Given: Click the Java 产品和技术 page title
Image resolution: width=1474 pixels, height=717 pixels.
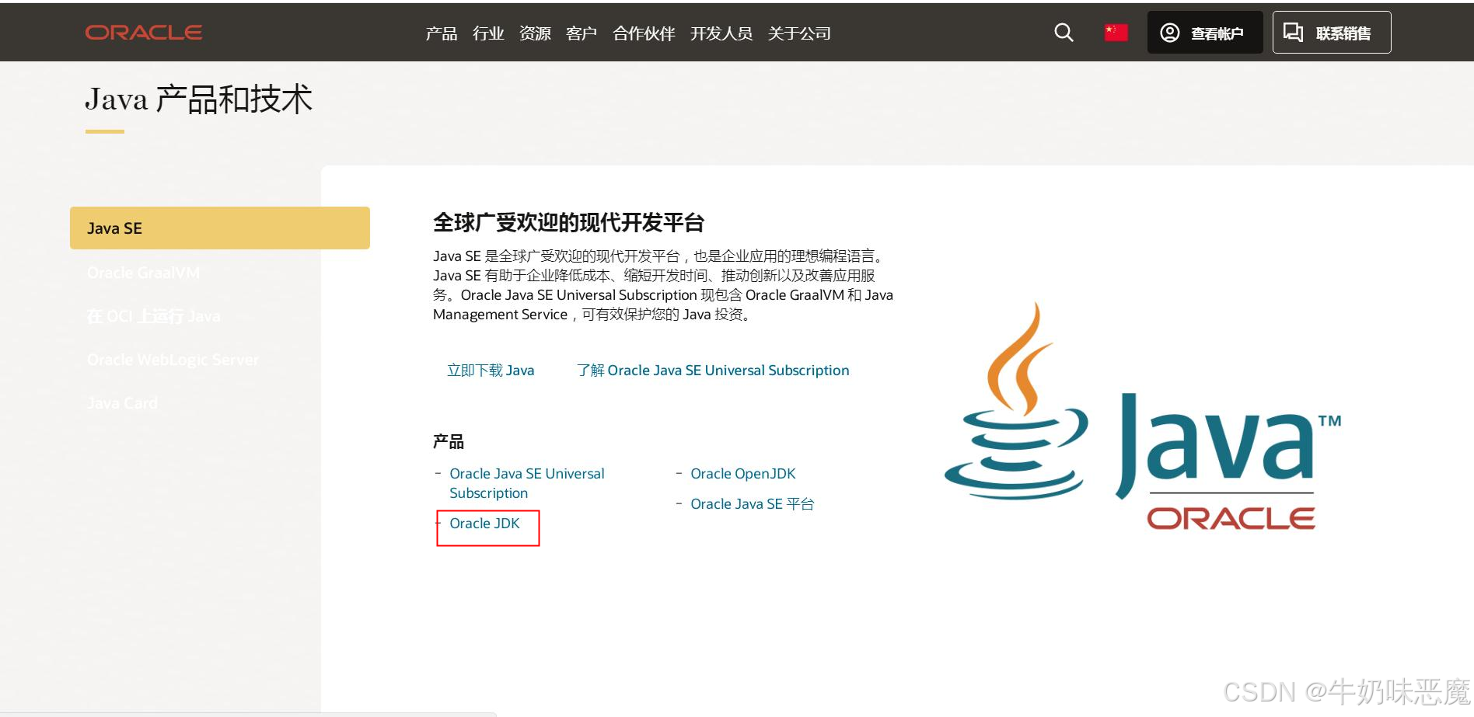Looking at the screenshot, I should 198,99.
